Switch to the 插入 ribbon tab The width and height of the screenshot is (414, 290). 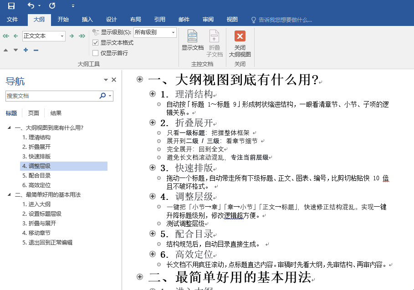(87, 19)
